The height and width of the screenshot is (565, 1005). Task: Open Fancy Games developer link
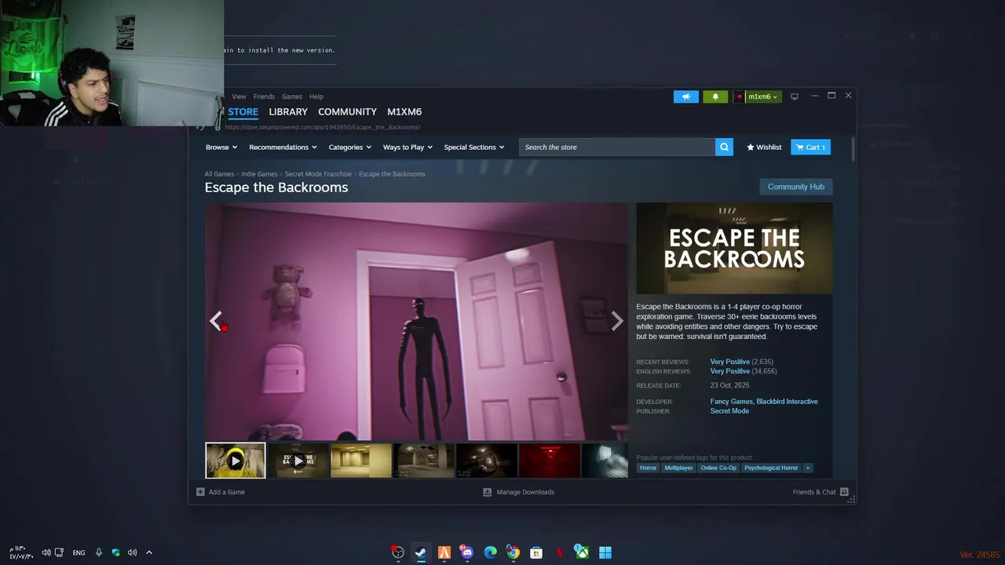click(731, 402)
